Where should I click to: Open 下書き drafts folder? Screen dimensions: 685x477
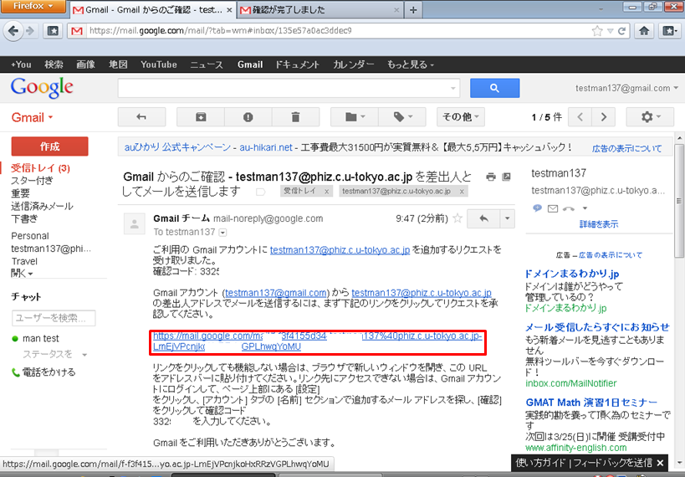(24, 218)
